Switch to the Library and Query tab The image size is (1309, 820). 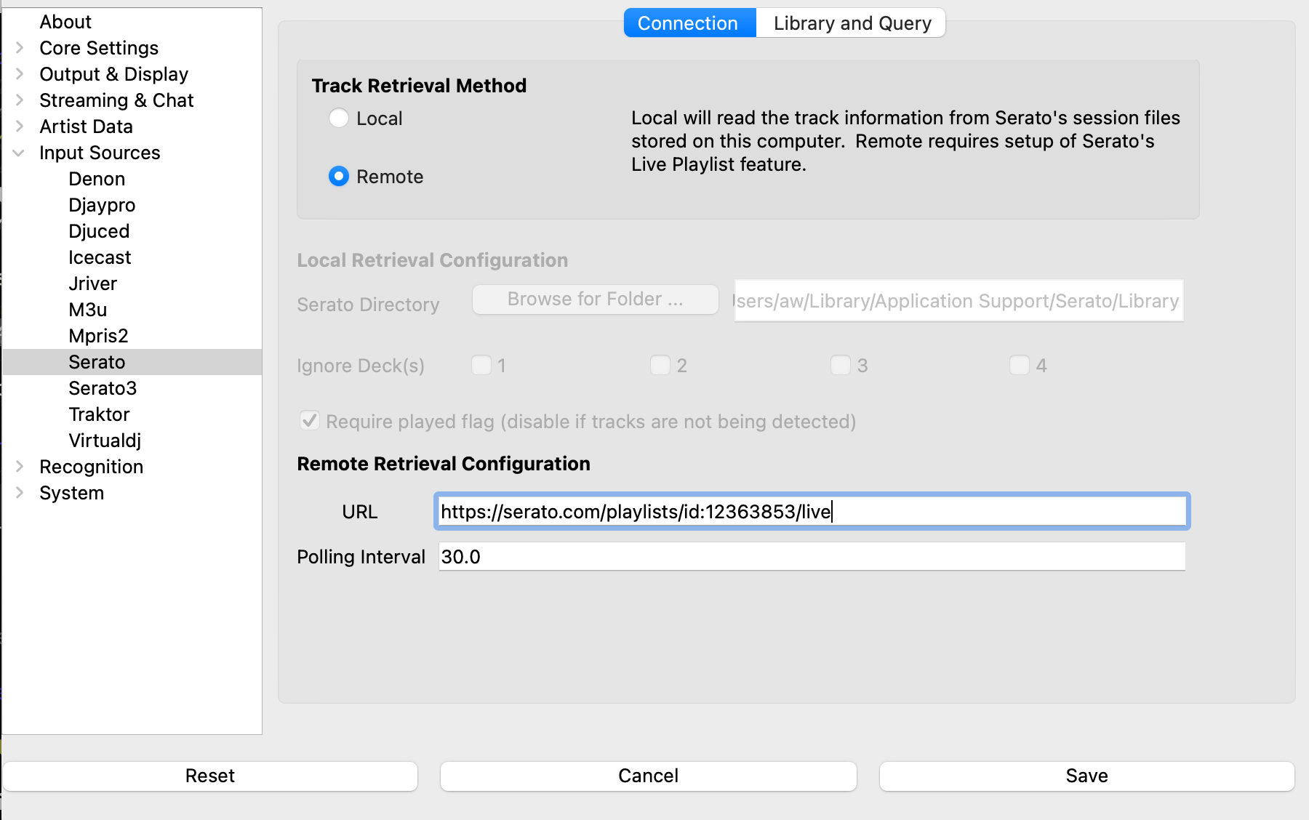[x=852, y=23]
